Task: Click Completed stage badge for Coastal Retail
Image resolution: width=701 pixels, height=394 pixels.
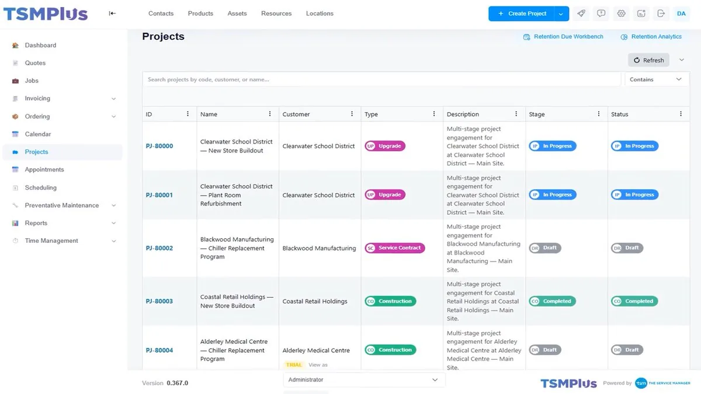Action: tap(552, 301)
